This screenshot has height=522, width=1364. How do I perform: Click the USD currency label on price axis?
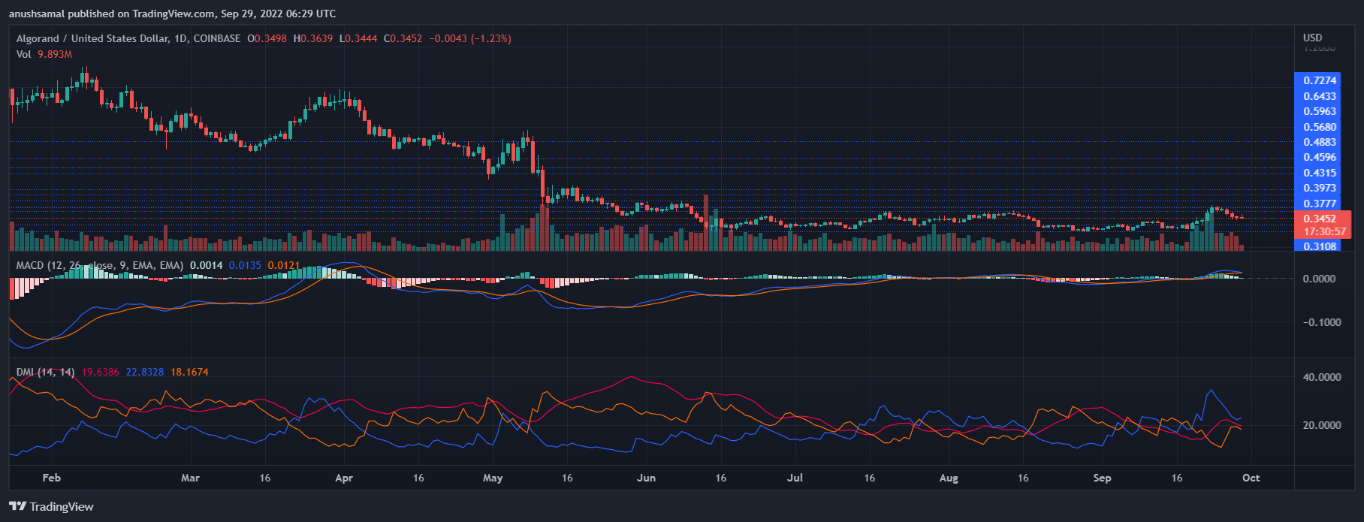1313,38
